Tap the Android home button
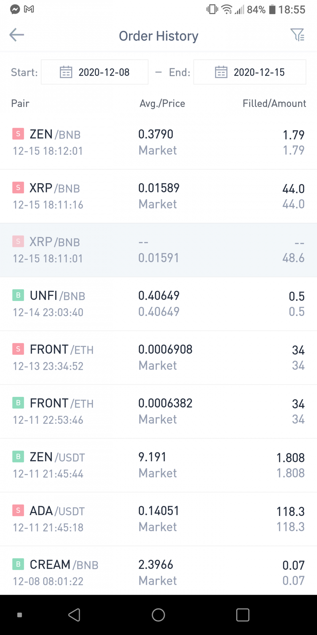Screen dimensions: 317x635 (x=158, y=615)
